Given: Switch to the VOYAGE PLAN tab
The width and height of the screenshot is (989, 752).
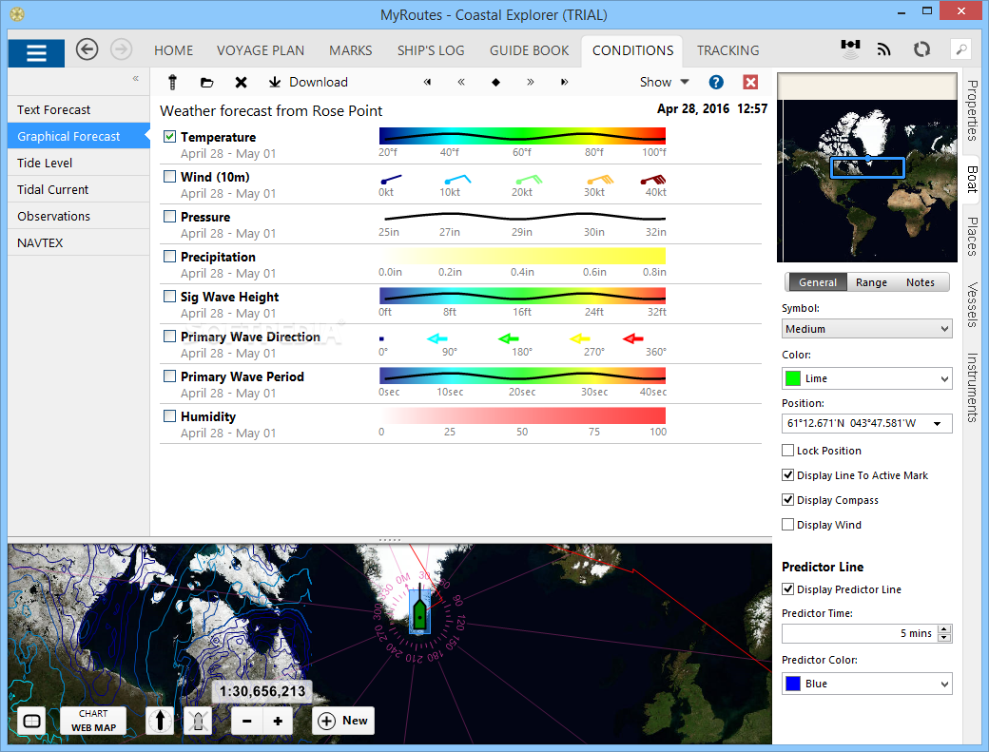Looking at the screenshot, I should 261,50.
